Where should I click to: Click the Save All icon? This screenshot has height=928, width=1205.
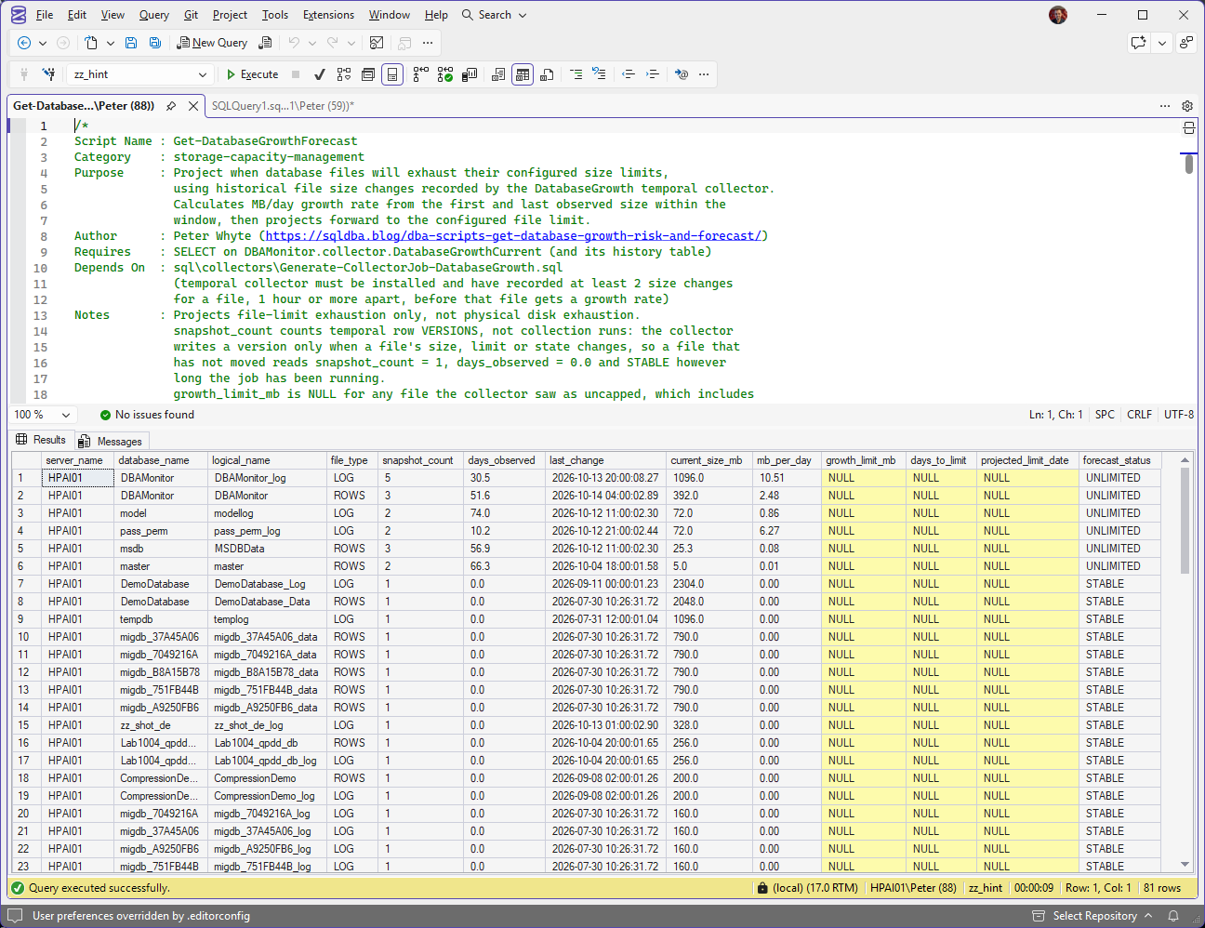(x=155, y=43)
